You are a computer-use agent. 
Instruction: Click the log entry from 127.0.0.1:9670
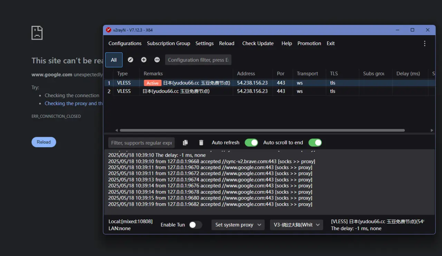pyautogui.click(x=210, y=167)
